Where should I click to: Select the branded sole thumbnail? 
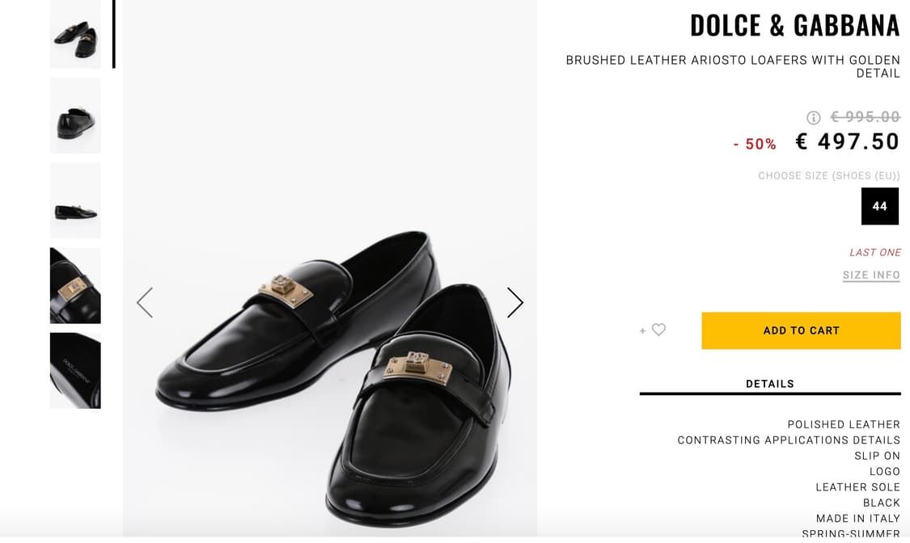point(75,370)
